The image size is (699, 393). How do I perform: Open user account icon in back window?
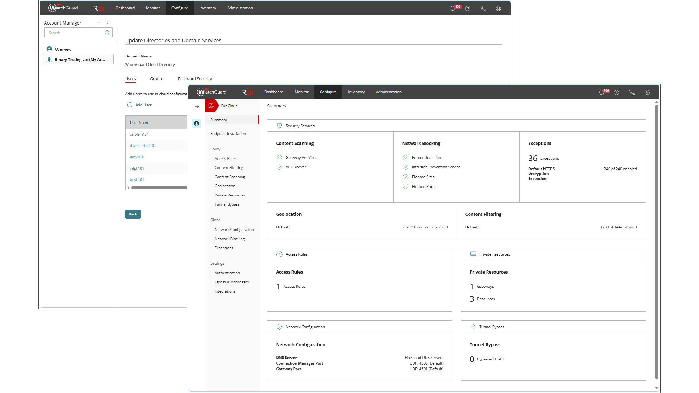498,8
